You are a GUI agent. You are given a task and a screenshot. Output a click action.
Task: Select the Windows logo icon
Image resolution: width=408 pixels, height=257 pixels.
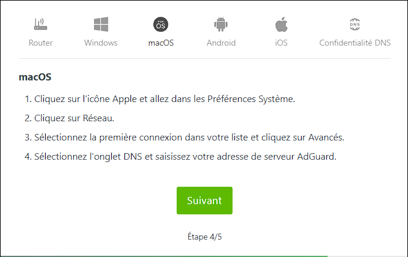[x=101, y=25]
